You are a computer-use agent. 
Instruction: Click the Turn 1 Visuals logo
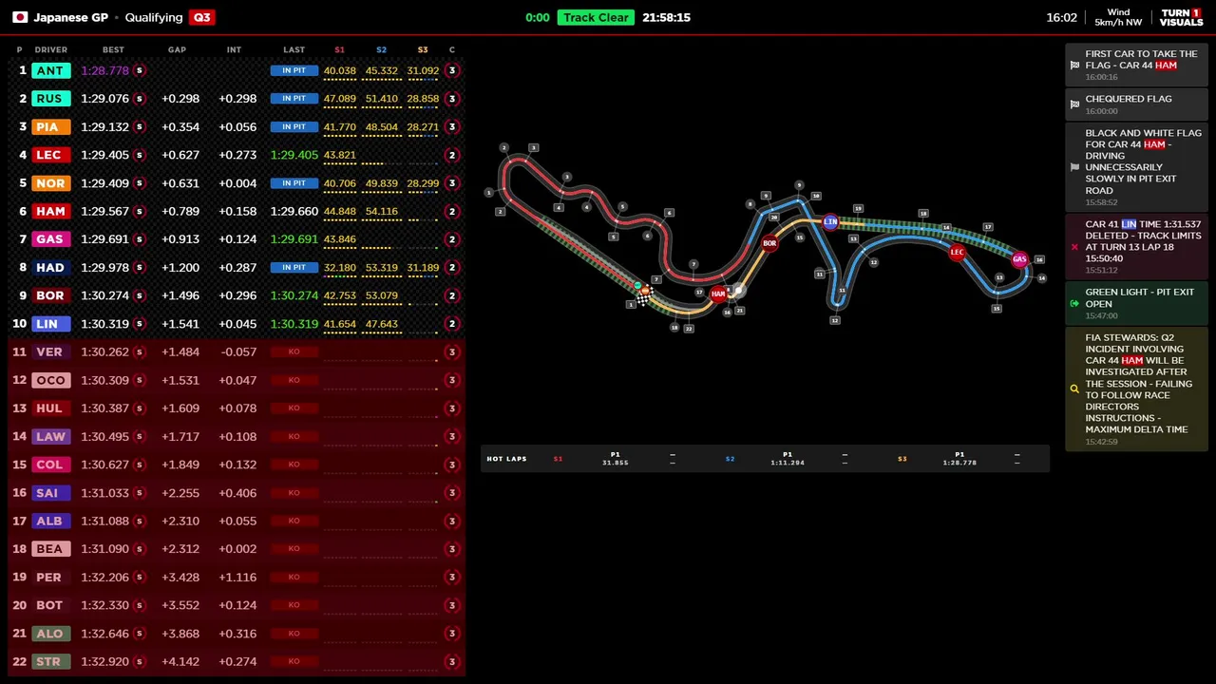tap(1181, 17)
